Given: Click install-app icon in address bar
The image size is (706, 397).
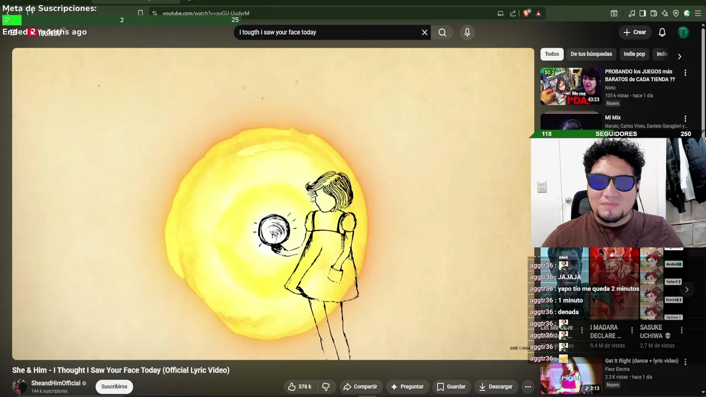Looking at the screenshot, I should pyautogui.click(x=500, y=13).
